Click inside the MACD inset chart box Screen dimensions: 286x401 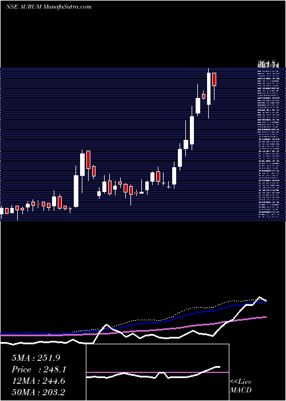point(157,372)
